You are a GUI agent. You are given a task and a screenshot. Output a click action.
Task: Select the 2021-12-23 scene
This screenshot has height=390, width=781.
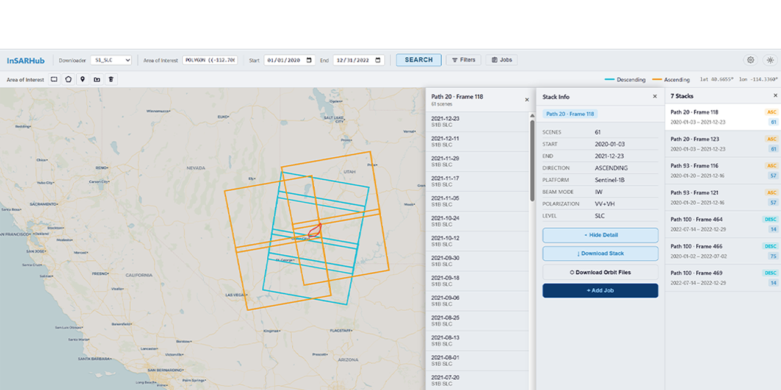477,121
